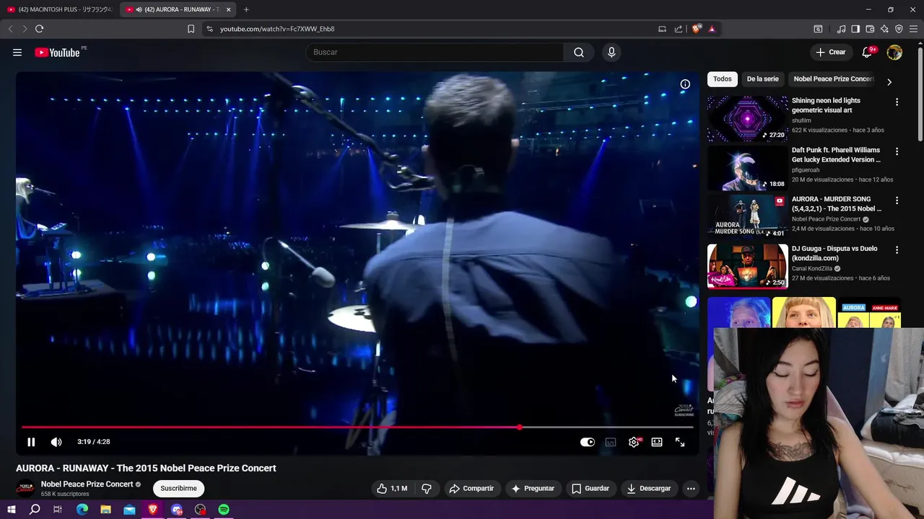Enter fullscreen mode
The height and width of the screenshot is (519, 924).
point(680,442)
